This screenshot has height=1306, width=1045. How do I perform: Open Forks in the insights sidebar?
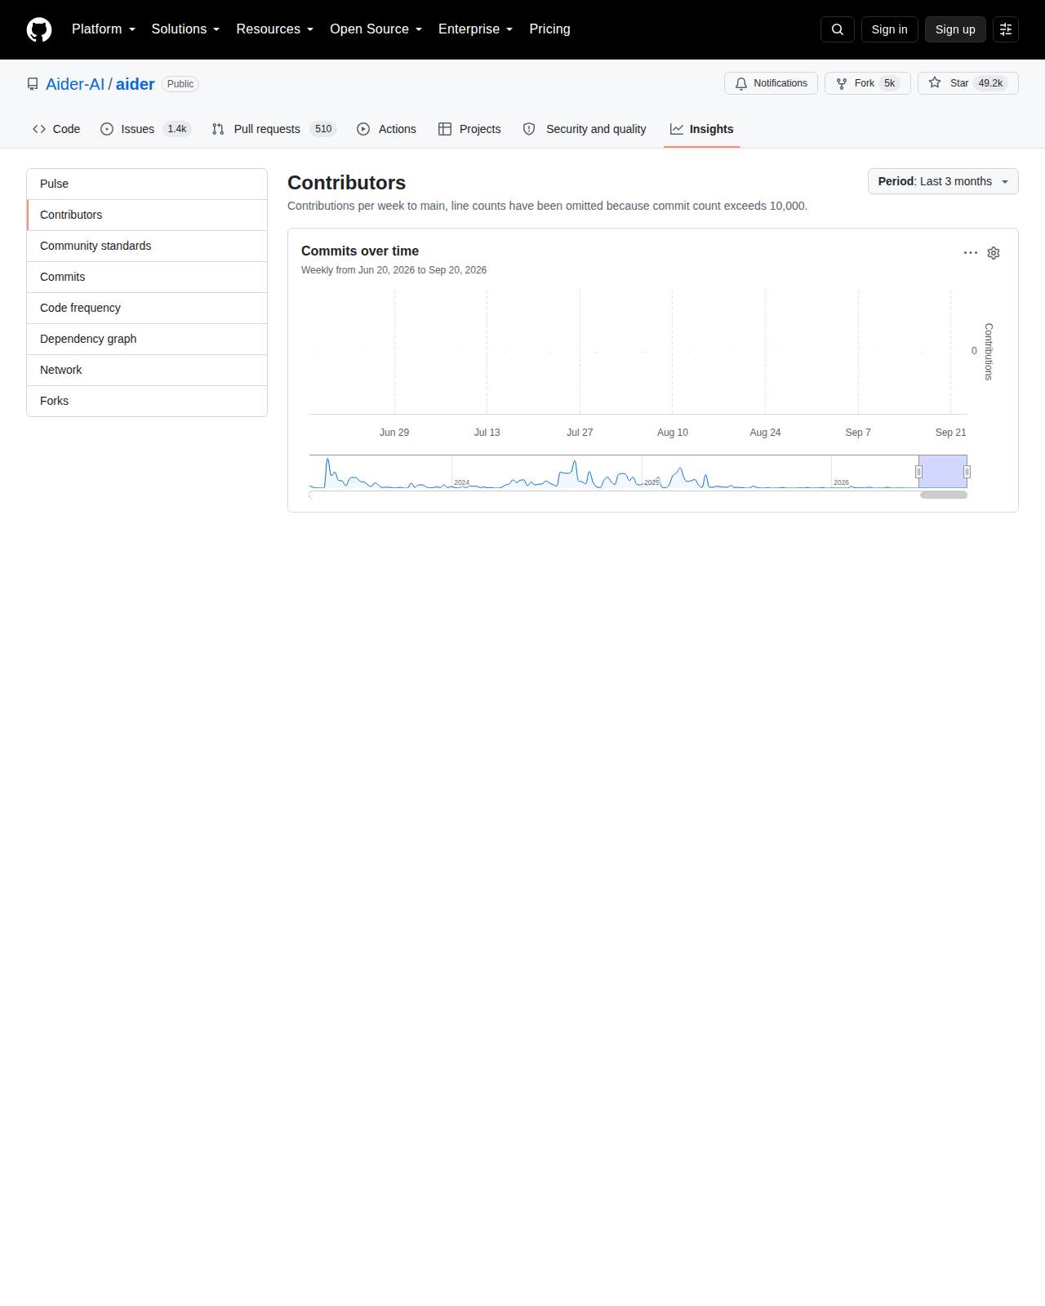[147, 401]
